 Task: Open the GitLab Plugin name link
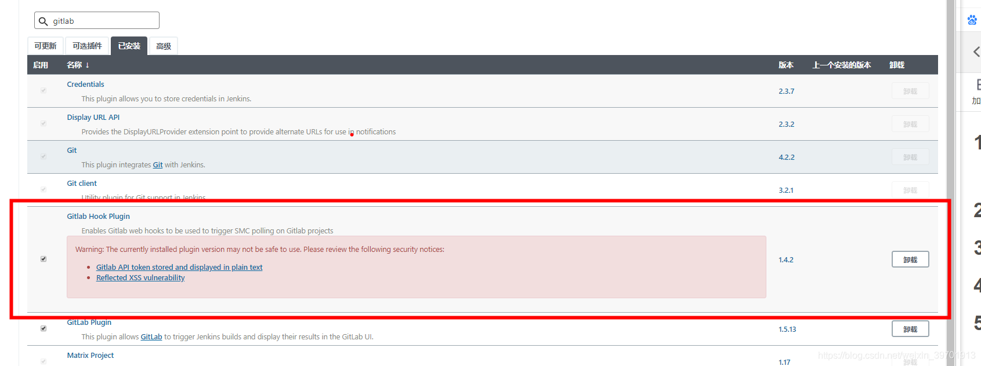[89, 323]
